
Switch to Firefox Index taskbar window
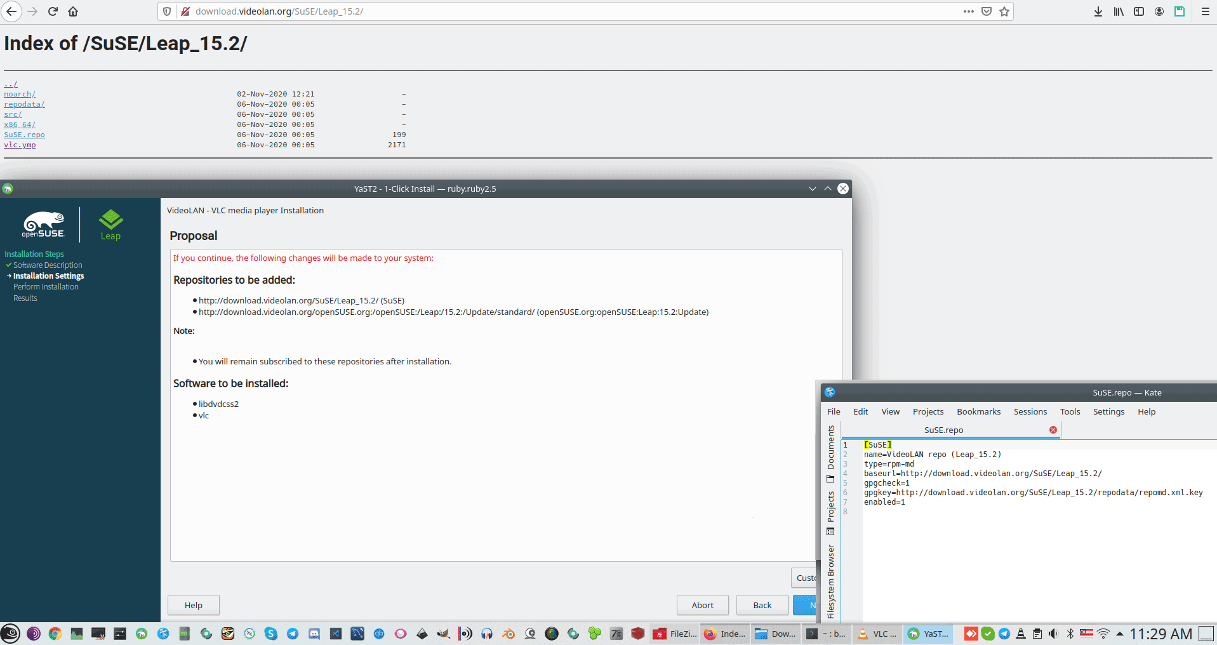pyautogui.click(x=725, y=634)
